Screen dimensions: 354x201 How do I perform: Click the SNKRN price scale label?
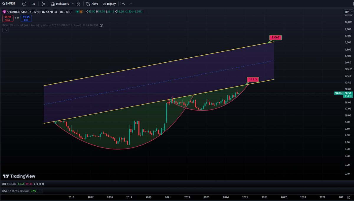coord(339,93)
